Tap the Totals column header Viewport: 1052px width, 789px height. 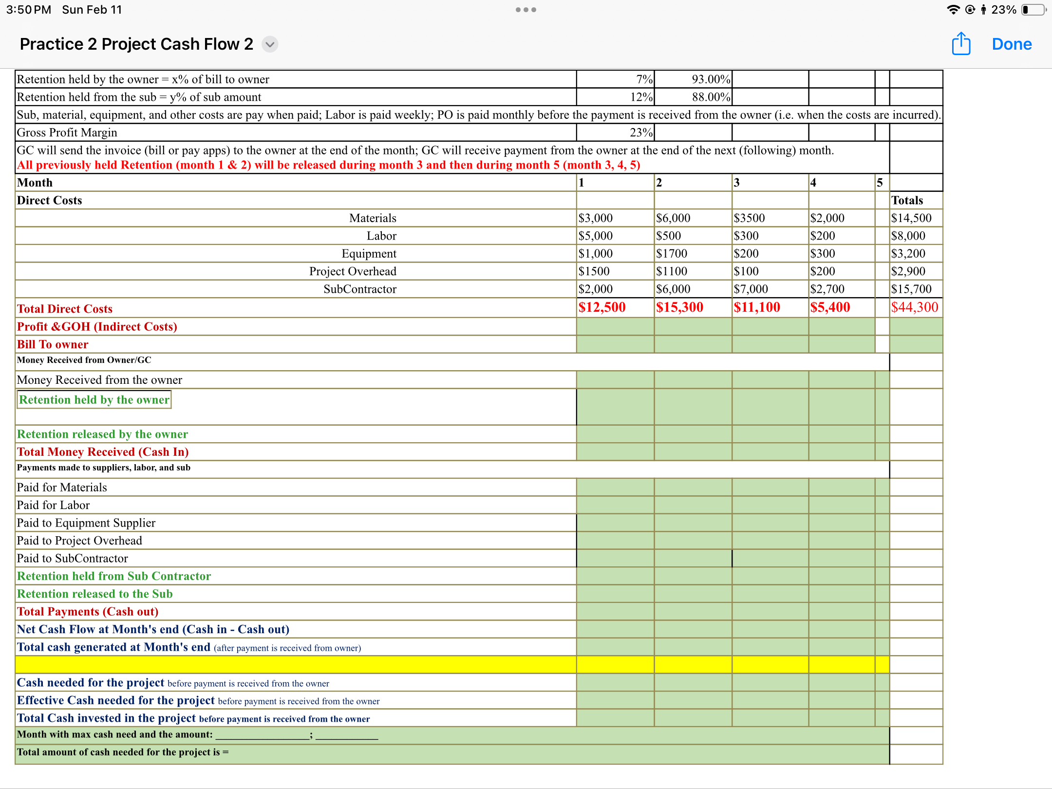(x=907, y=200)
